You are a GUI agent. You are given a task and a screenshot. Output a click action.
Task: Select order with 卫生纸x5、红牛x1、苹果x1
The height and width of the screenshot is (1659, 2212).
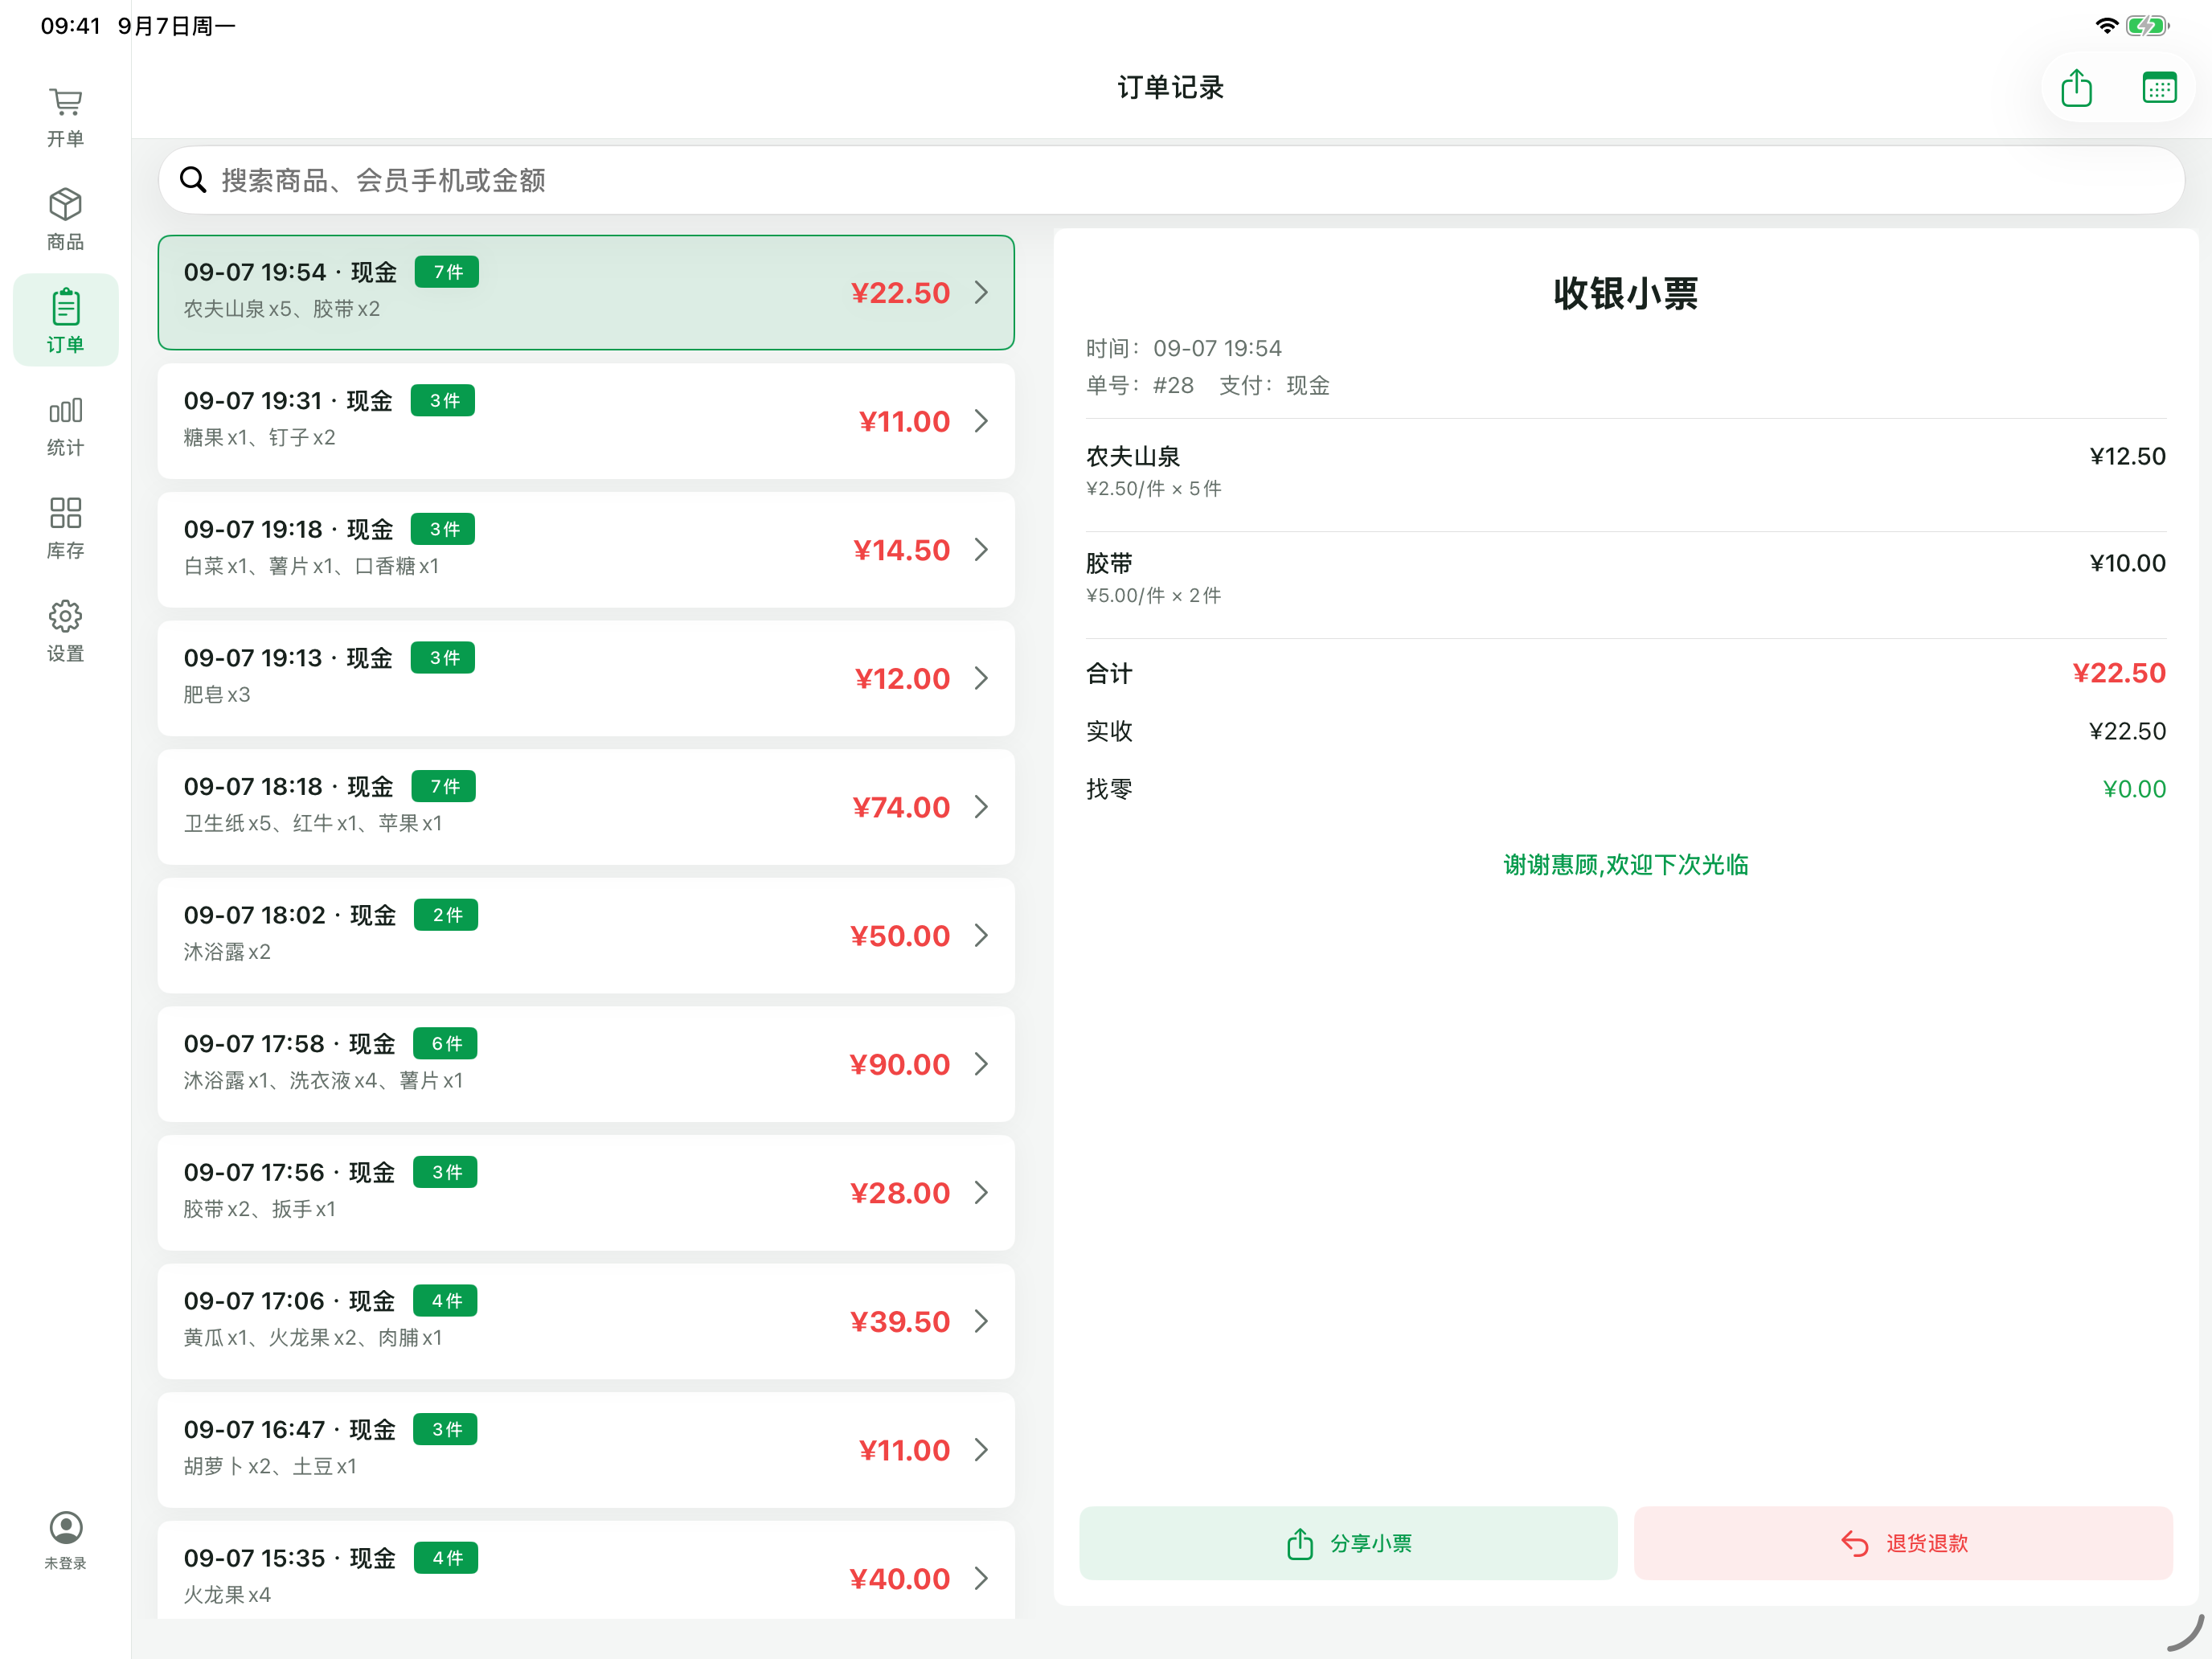pos(586,807)
